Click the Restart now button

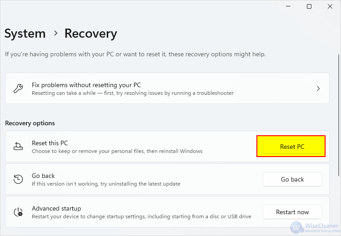pyautogui.click(x=292, y=212)
